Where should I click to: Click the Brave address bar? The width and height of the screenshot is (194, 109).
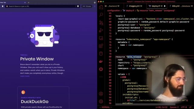point(42,6)
